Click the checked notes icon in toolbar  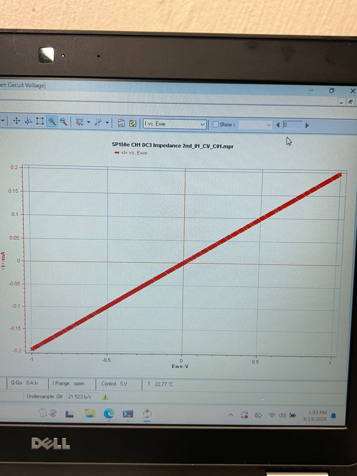133,123
